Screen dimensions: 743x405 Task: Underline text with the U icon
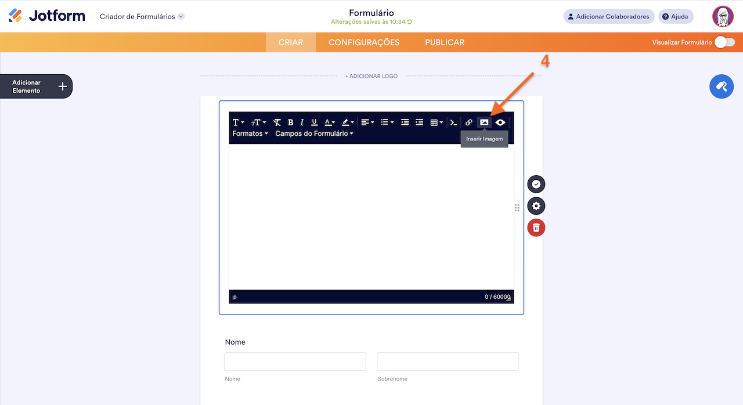[314, 122]
